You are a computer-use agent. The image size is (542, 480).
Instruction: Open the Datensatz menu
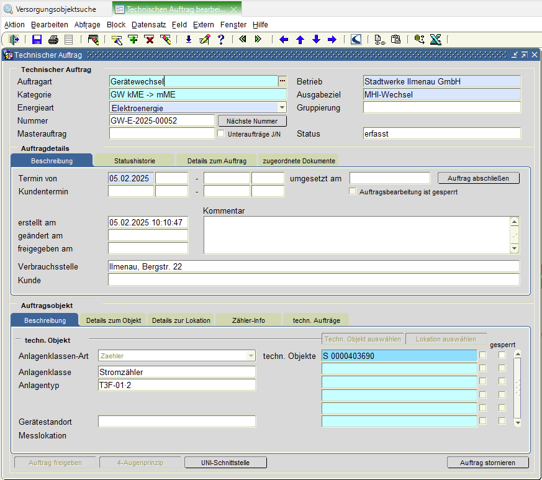(148, 25)
